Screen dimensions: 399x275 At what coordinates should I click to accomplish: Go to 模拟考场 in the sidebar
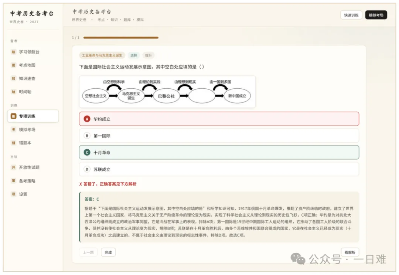(x=33, y=130)
